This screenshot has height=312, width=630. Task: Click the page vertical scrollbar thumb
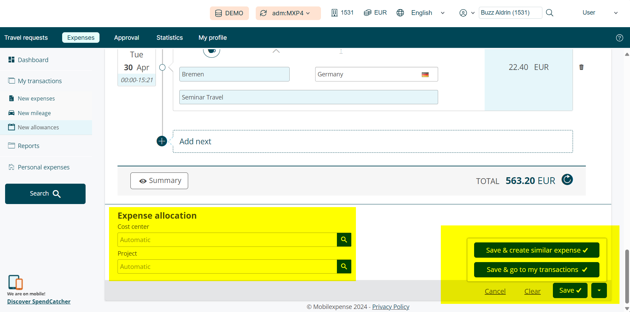click(x=627, y=276)
